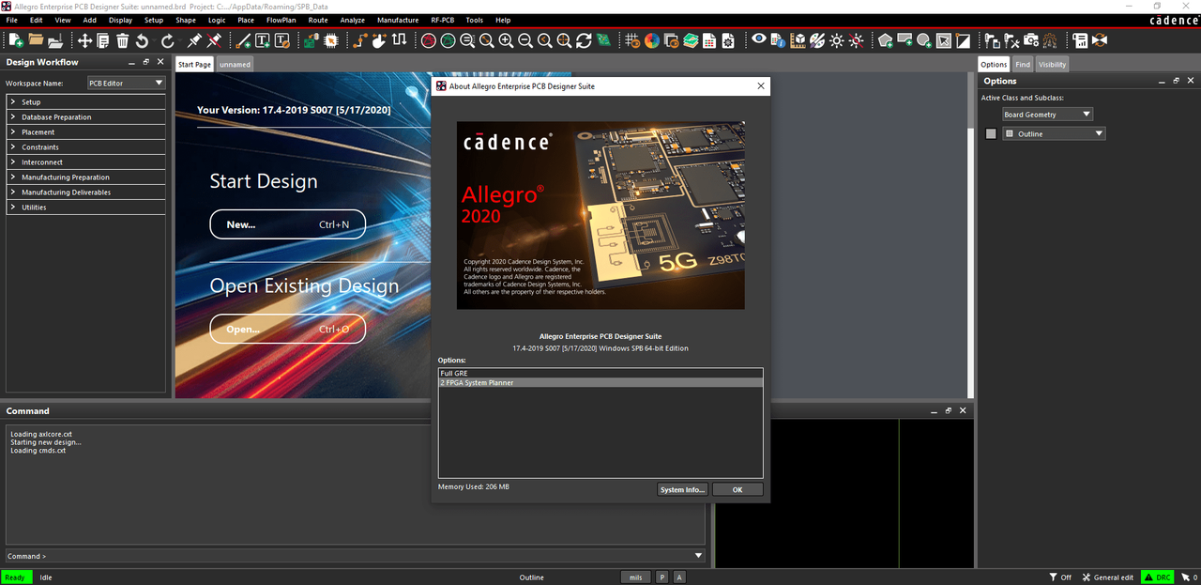Open the Analyze menu

tap(353, 20)
